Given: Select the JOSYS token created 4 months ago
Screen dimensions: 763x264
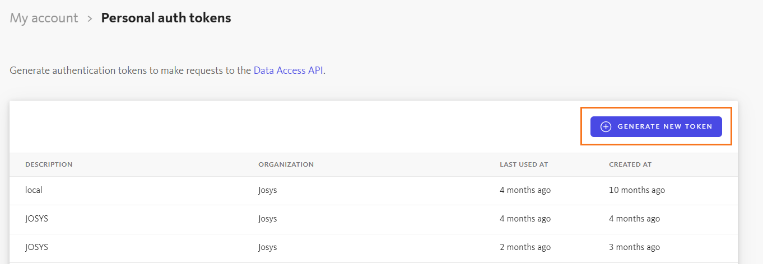Looking at the screenshot, I should tap(36, 219).
